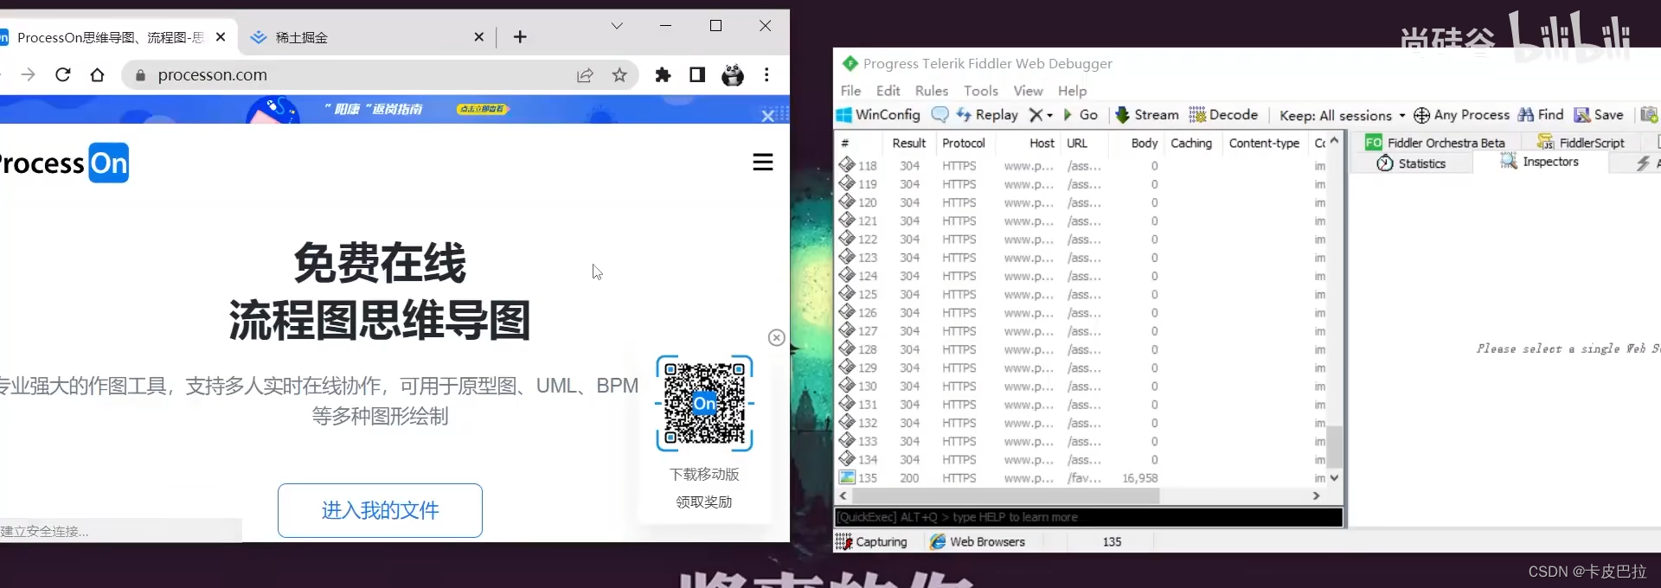Reload the processon.com page
The image size is (1661, 588).
[x=63, y=75]
